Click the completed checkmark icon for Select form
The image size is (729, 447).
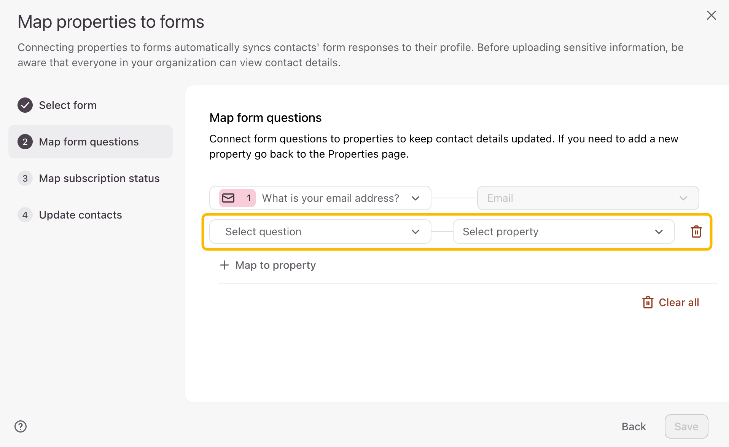point(25,105)
